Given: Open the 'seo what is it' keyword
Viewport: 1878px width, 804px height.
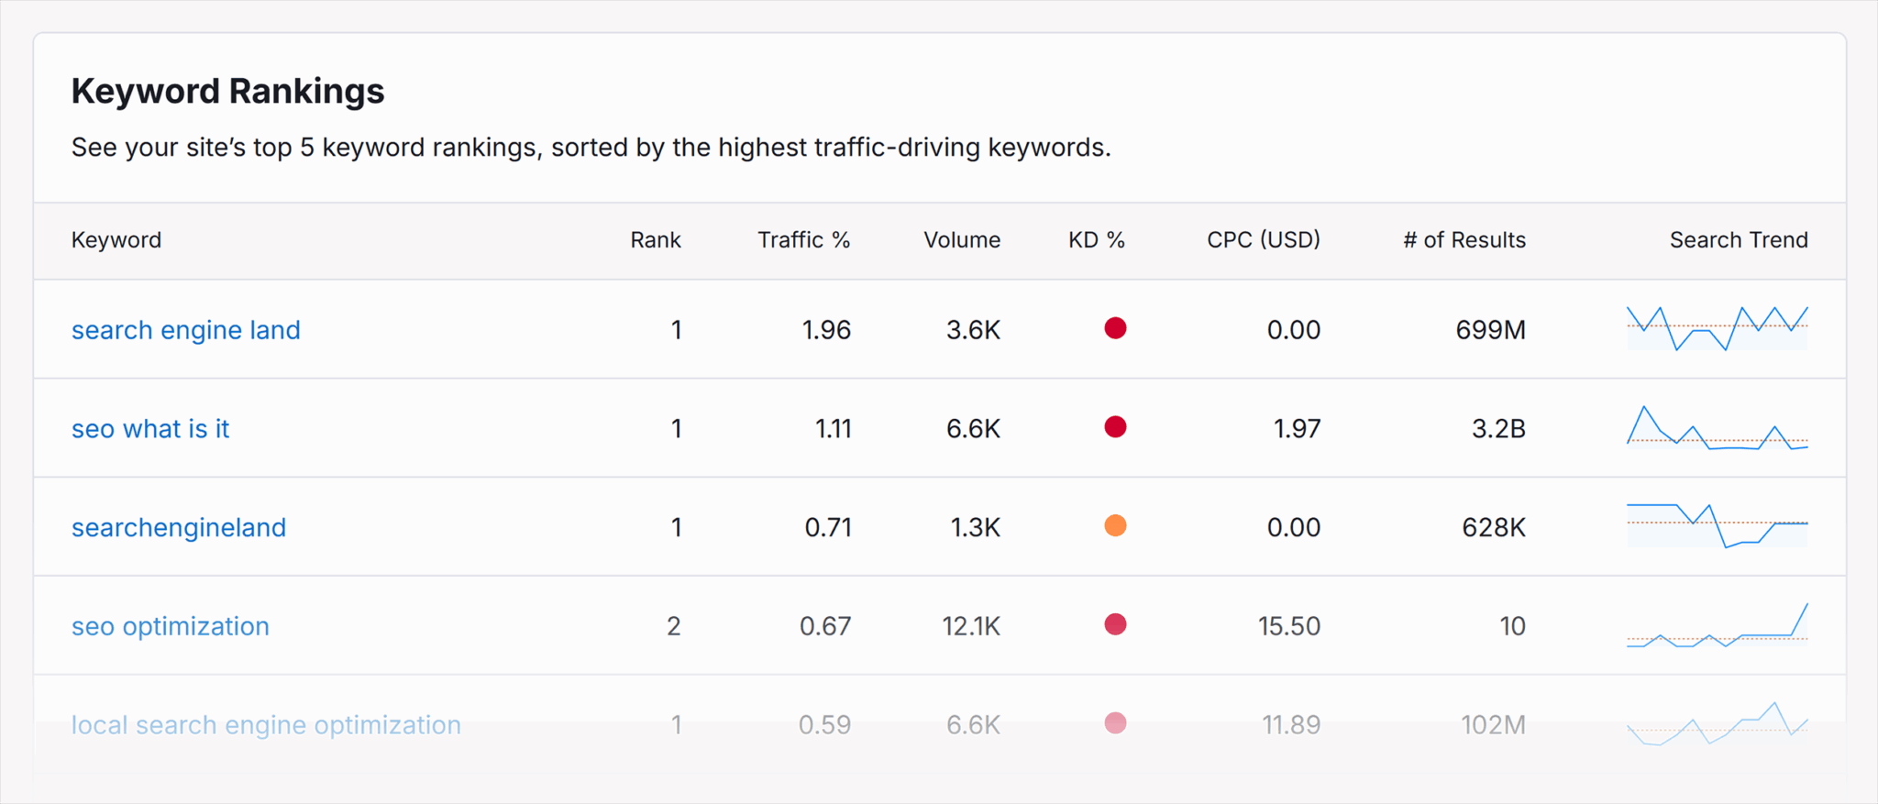Looking at the screenshot, I should (x=150, y=429).
